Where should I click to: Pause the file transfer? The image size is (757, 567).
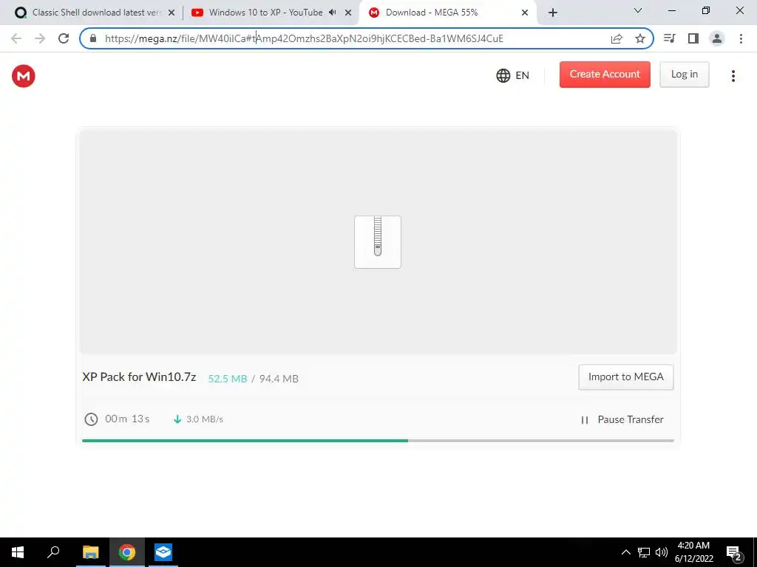click(622, 419)
